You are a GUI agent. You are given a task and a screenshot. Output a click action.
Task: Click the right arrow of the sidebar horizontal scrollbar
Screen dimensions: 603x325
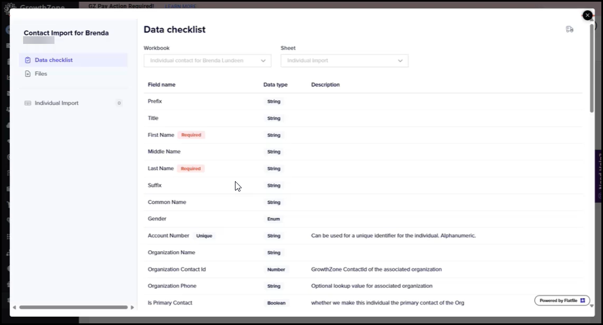[x=132, y=307]
